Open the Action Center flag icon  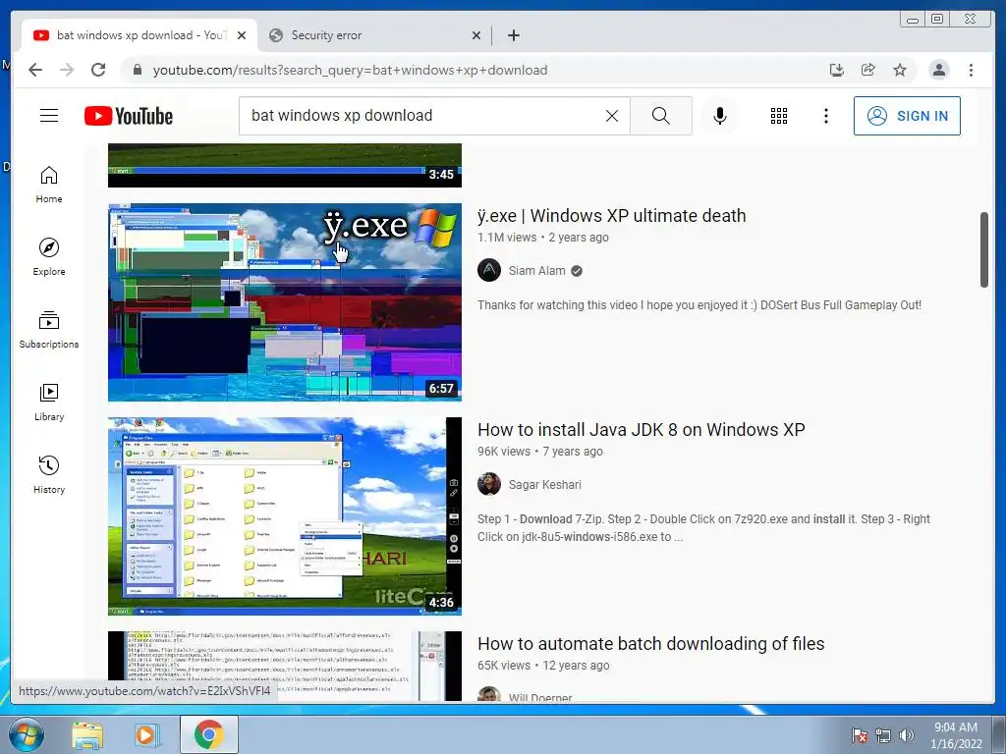(860, 735)
